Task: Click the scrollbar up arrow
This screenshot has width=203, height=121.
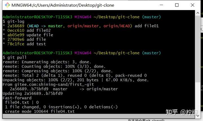Action: 198,13
